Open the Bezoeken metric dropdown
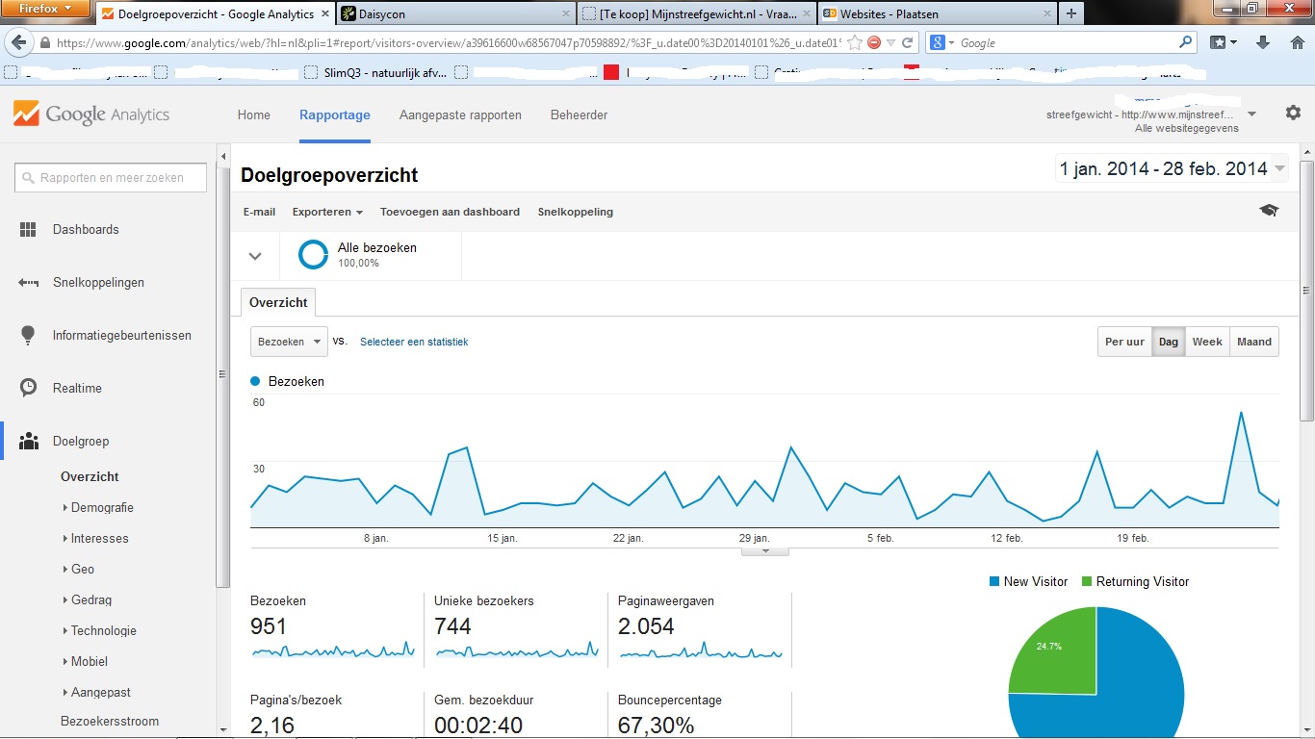 click(x=289, y=342)
